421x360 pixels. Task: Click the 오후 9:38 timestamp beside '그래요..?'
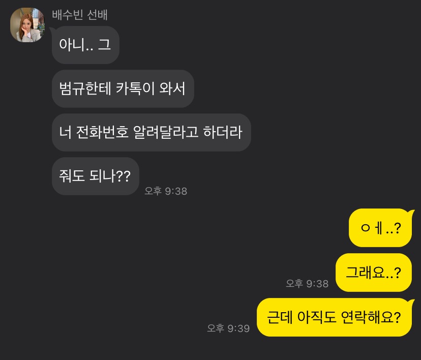(x=307, y=284)
